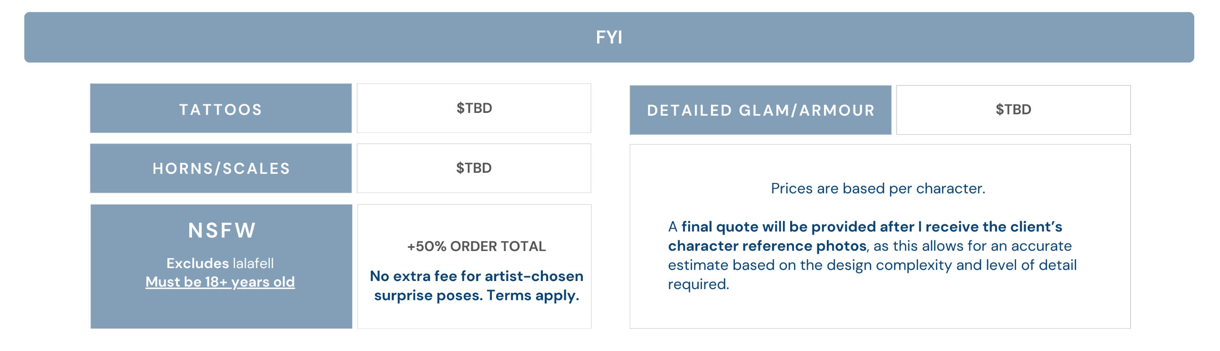The image size is (1220, 351).
Task: Click 'surprise poses. Terms apply.' line
Action: pos(477,295)
